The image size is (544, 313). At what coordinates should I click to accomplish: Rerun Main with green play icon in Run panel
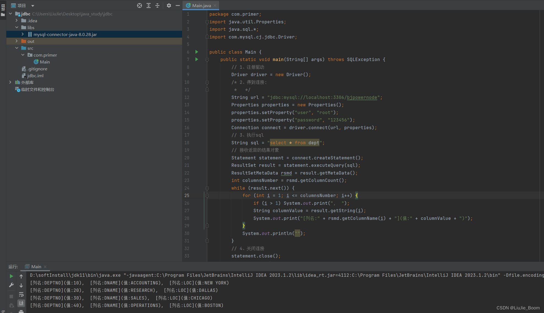coord(11,276)
